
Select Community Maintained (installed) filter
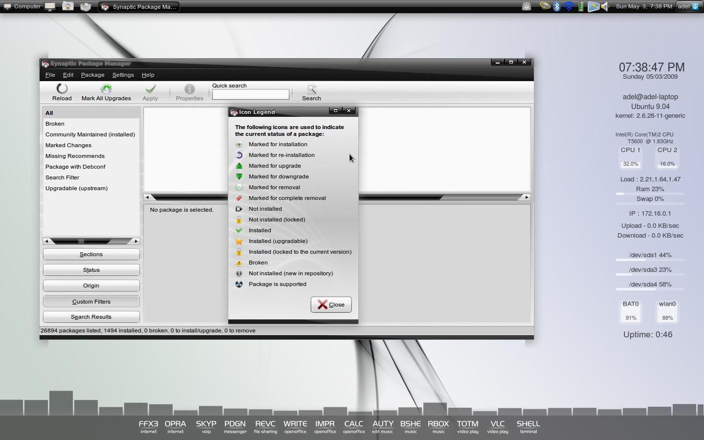pyautogui.click(x=91, y=134)
